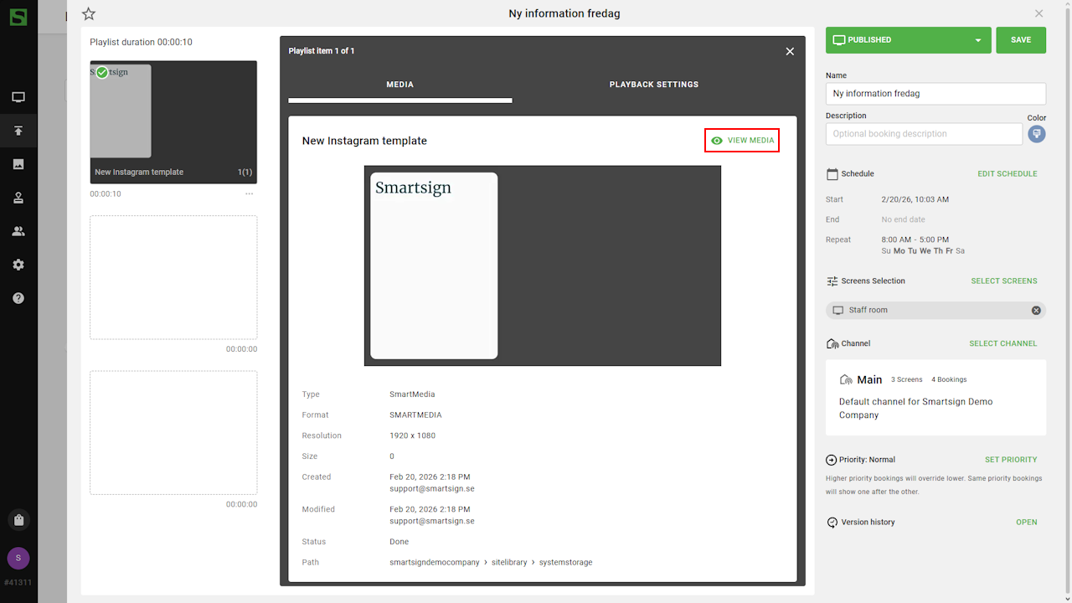Open the media library image icon
Image resolution: width=1072 pixels, height=603 pixels.
coord(18,164)
